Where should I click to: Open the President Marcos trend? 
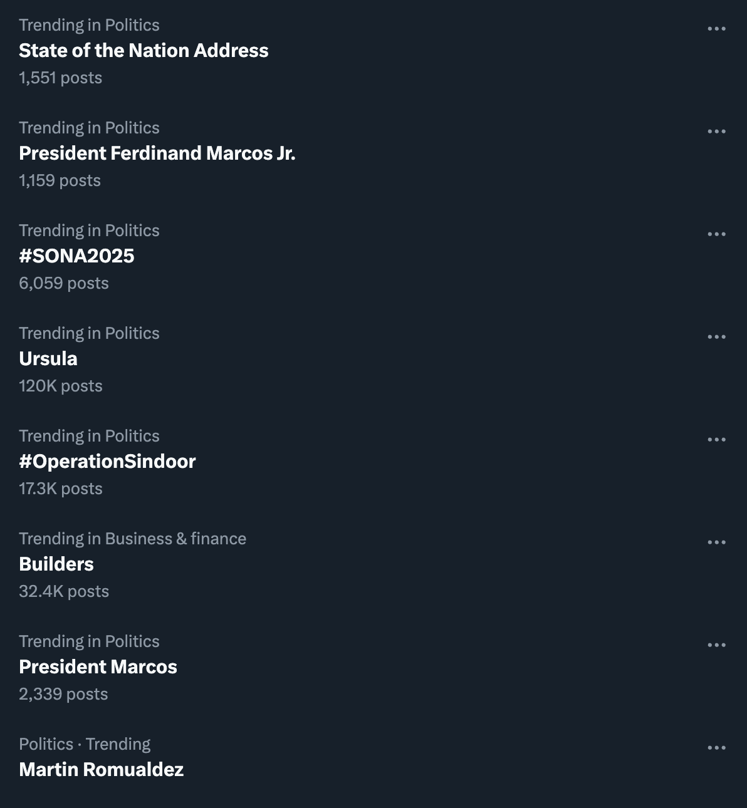coord(98,667)
